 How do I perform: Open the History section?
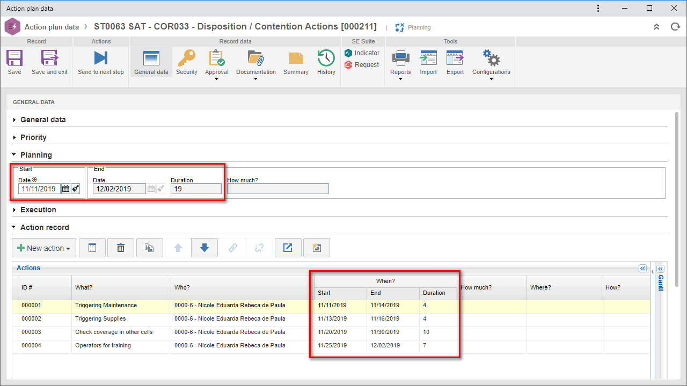[326, 62]
